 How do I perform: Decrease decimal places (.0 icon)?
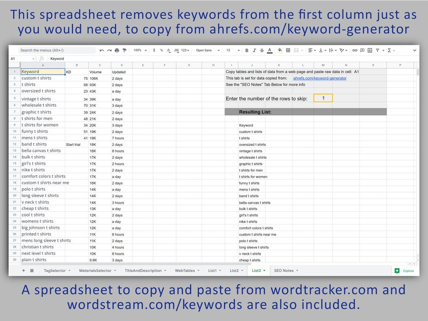click(169, 51)
